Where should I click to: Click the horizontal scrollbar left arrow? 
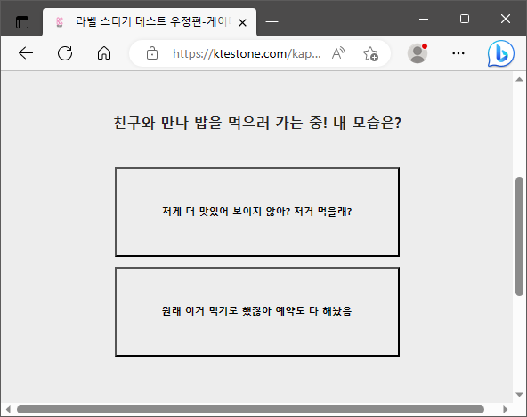click(x=8, y=409)
